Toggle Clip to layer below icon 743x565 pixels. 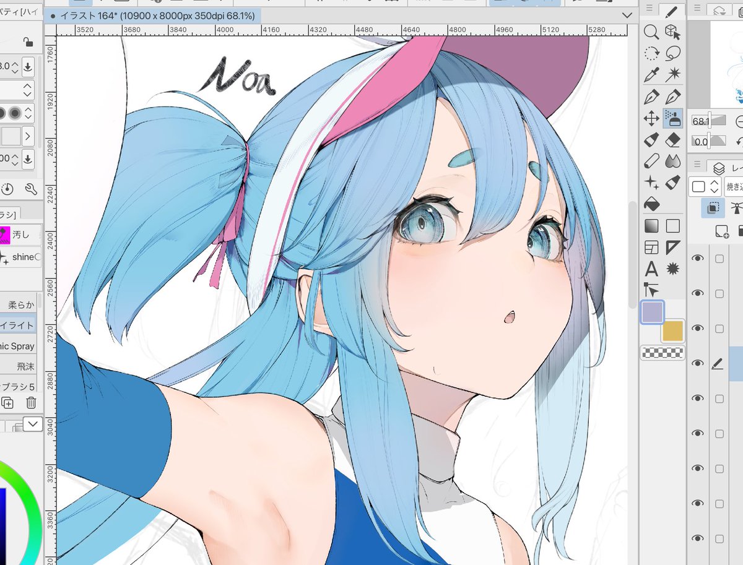pyautogui.click(x=714, y=209)
